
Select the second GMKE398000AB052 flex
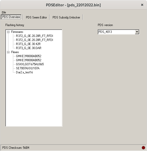[29, 60]
